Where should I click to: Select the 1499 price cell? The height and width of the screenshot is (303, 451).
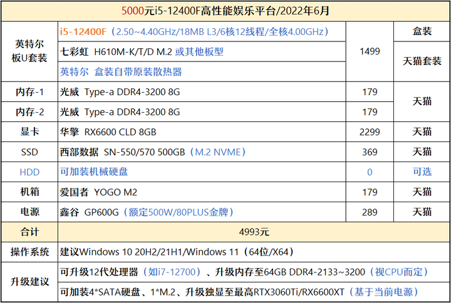[x=370, y=51]
